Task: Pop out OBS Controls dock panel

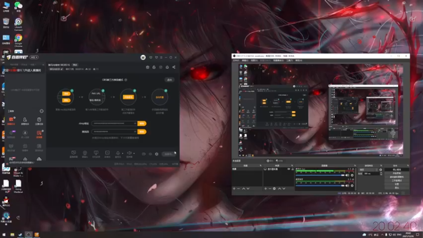Action: 408,166
